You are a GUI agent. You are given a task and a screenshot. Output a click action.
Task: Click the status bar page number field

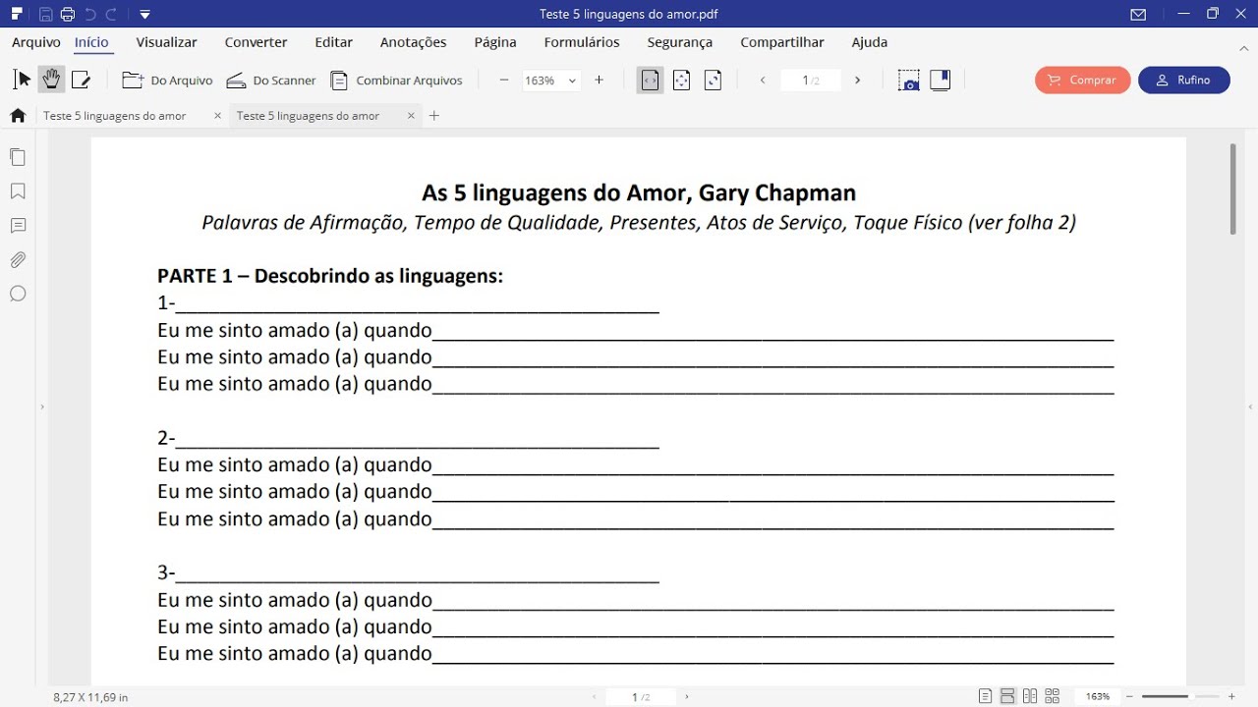(640, 697)
